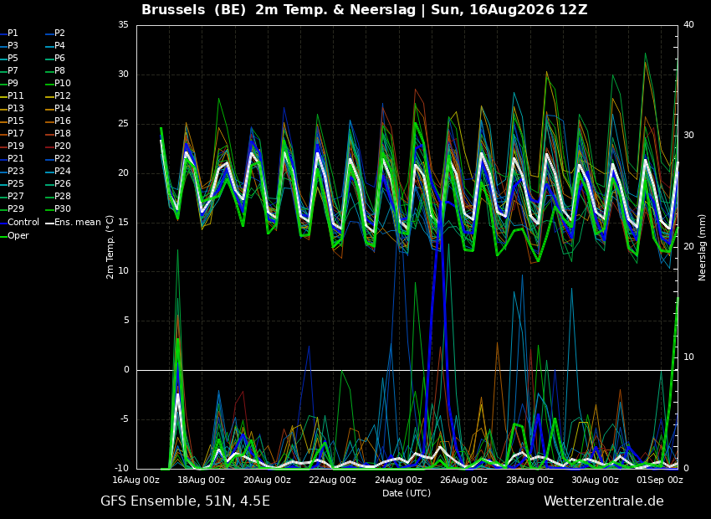Click the 'GFS Ensemble, 51N, 4.5E' caption
Viewport: 711px width, 519px height.
click(185, 501)
